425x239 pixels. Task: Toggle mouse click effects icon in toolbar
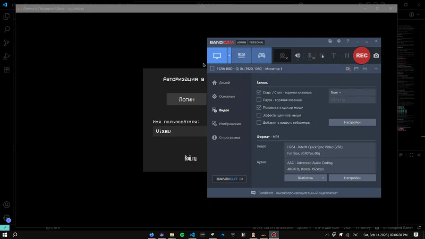[322, 56]
